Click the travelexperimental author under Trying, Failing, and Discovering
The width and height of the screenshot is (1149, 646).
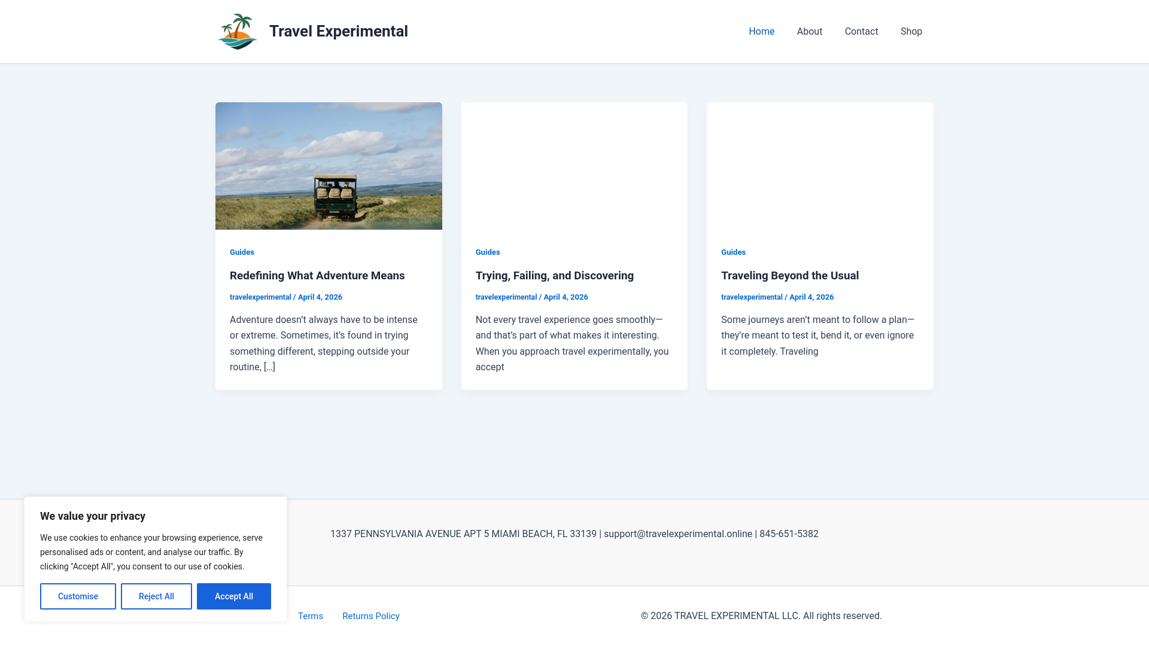(506, 297)
